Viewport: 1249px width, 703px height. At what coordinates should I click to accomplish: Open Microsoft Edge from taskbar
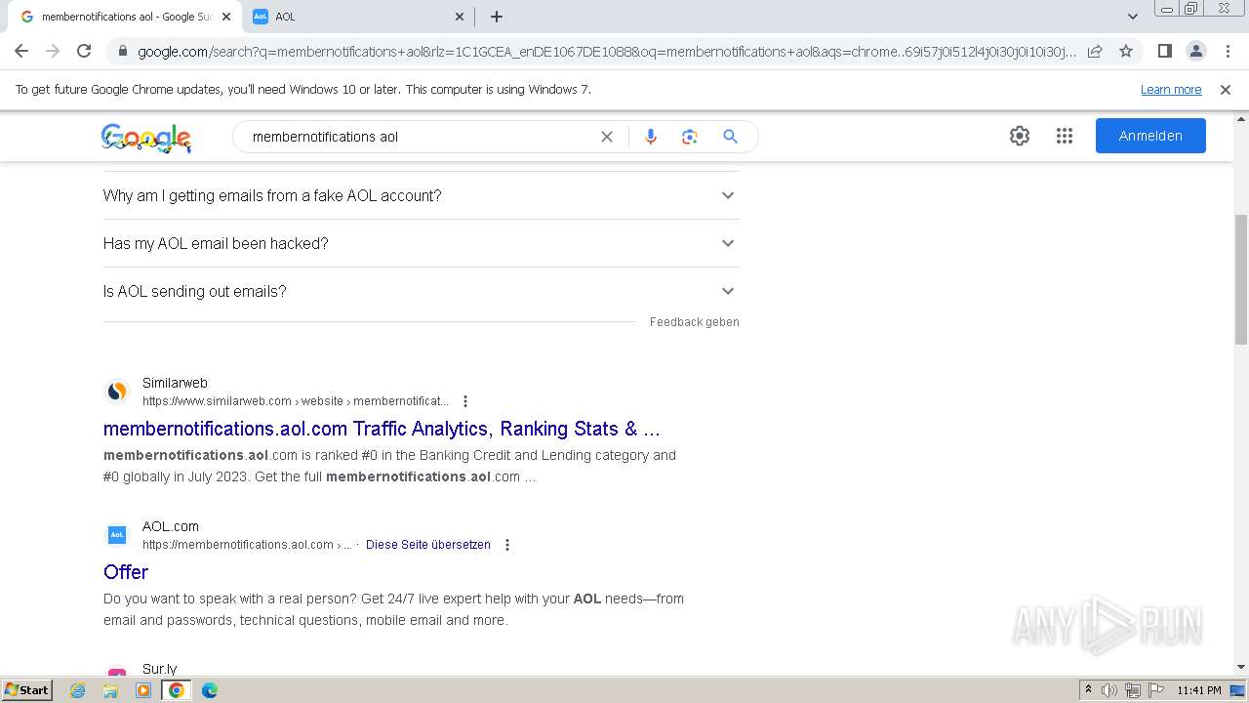click(210, 690)
